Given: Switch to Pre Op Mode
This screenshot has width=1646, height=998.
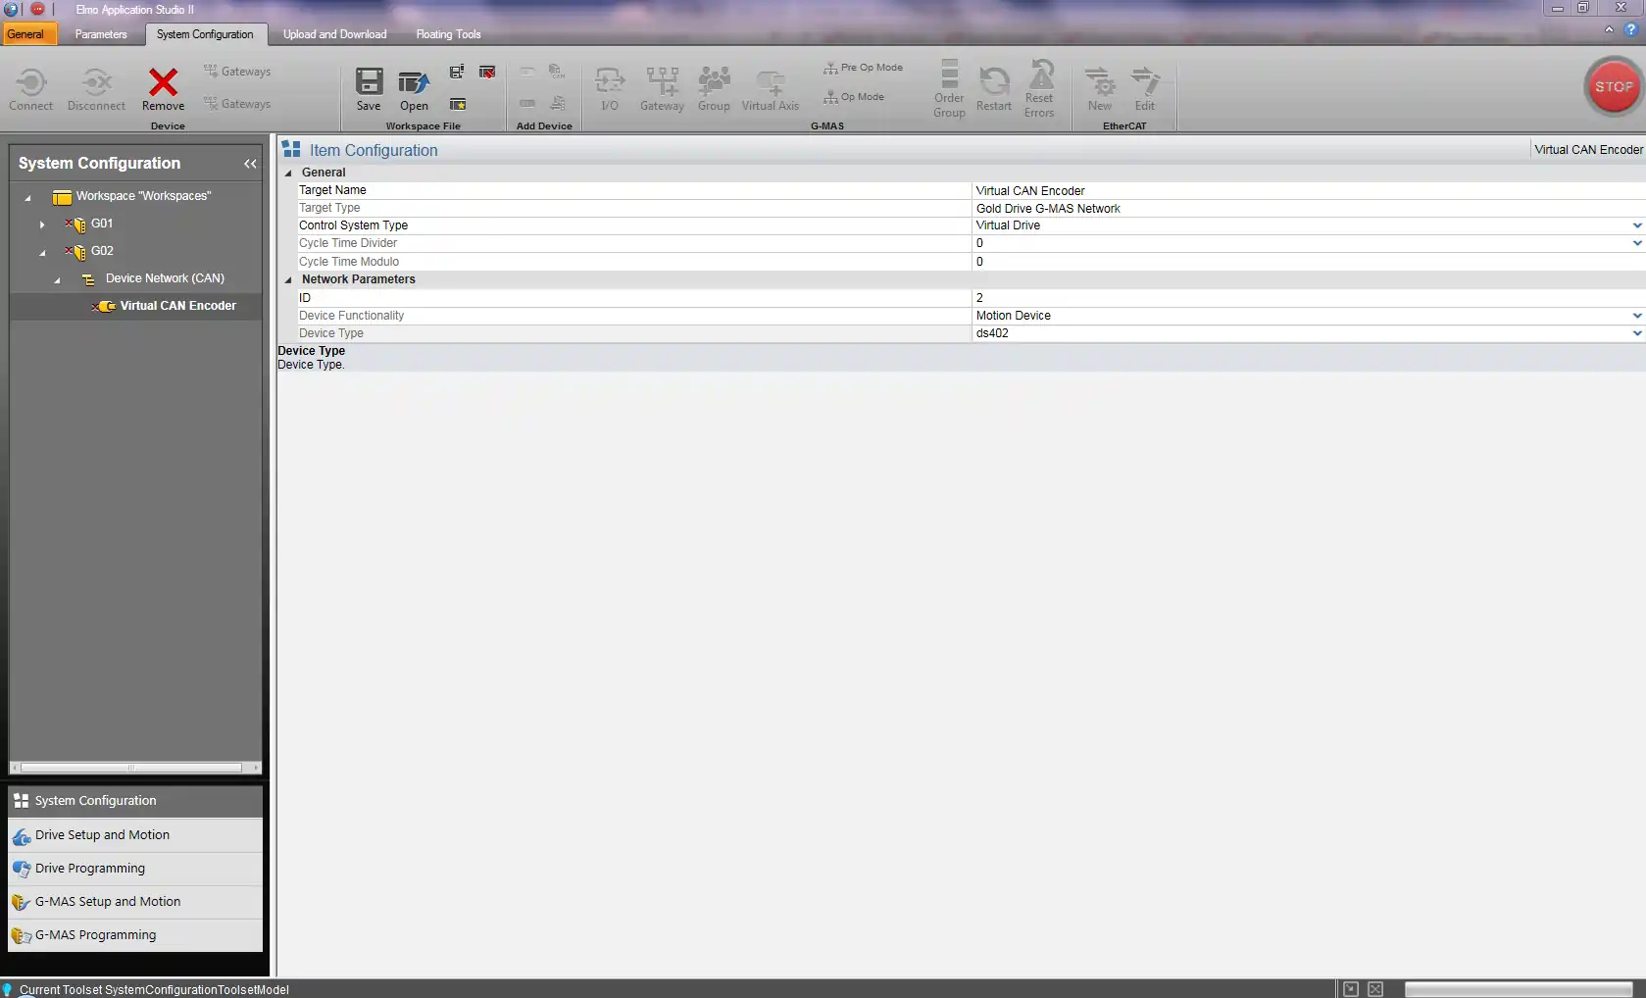Looking at the screenshot, I should tap(863, 68).
